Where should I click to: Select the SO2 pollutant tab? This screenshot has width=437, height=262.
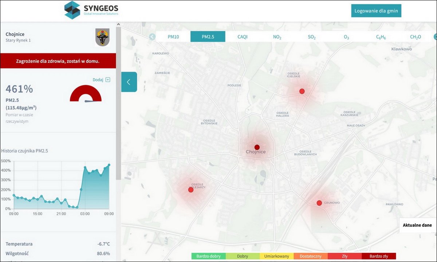[312, 37]
